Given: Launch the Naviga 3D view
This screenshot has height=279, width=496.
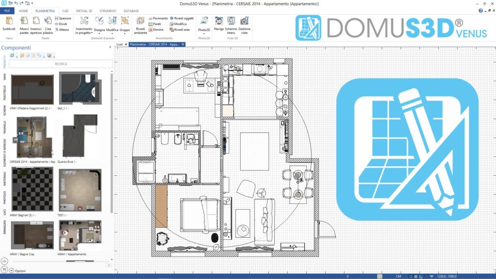Looking at the screenshot, I should [x=219, y=24].
